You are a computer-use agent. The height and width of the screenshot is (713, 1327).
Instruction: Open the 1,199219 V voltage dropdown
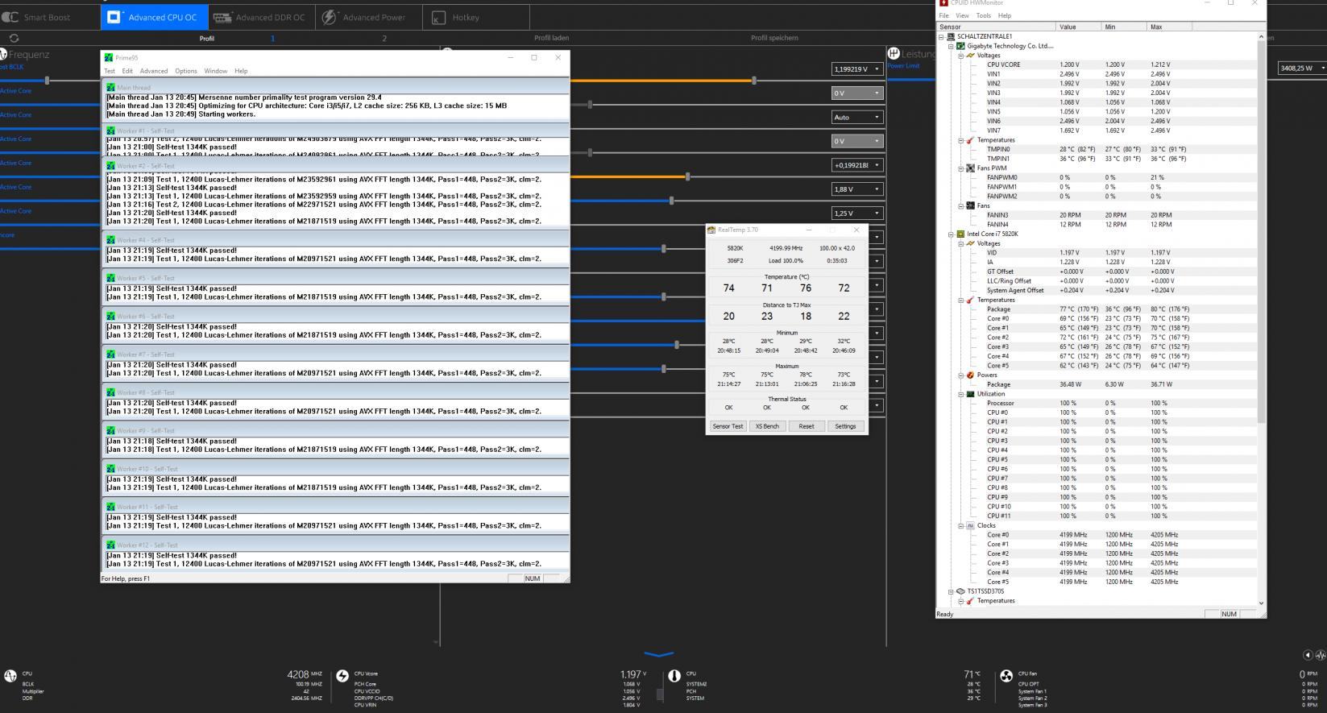857,69
